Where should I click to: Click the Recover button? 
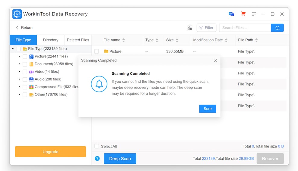pyautogui.click(x=270, y=158)
